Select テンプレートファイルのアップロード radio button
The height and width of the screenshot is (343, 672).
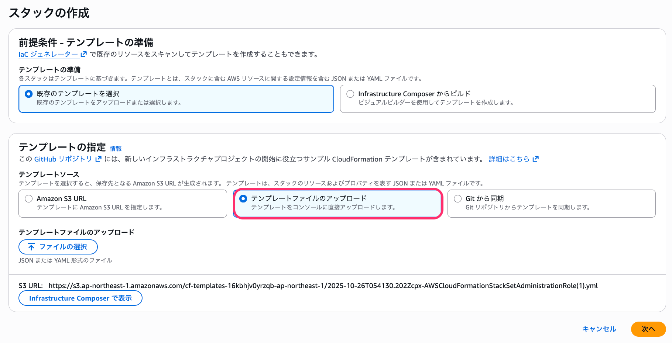coord(243,199)
